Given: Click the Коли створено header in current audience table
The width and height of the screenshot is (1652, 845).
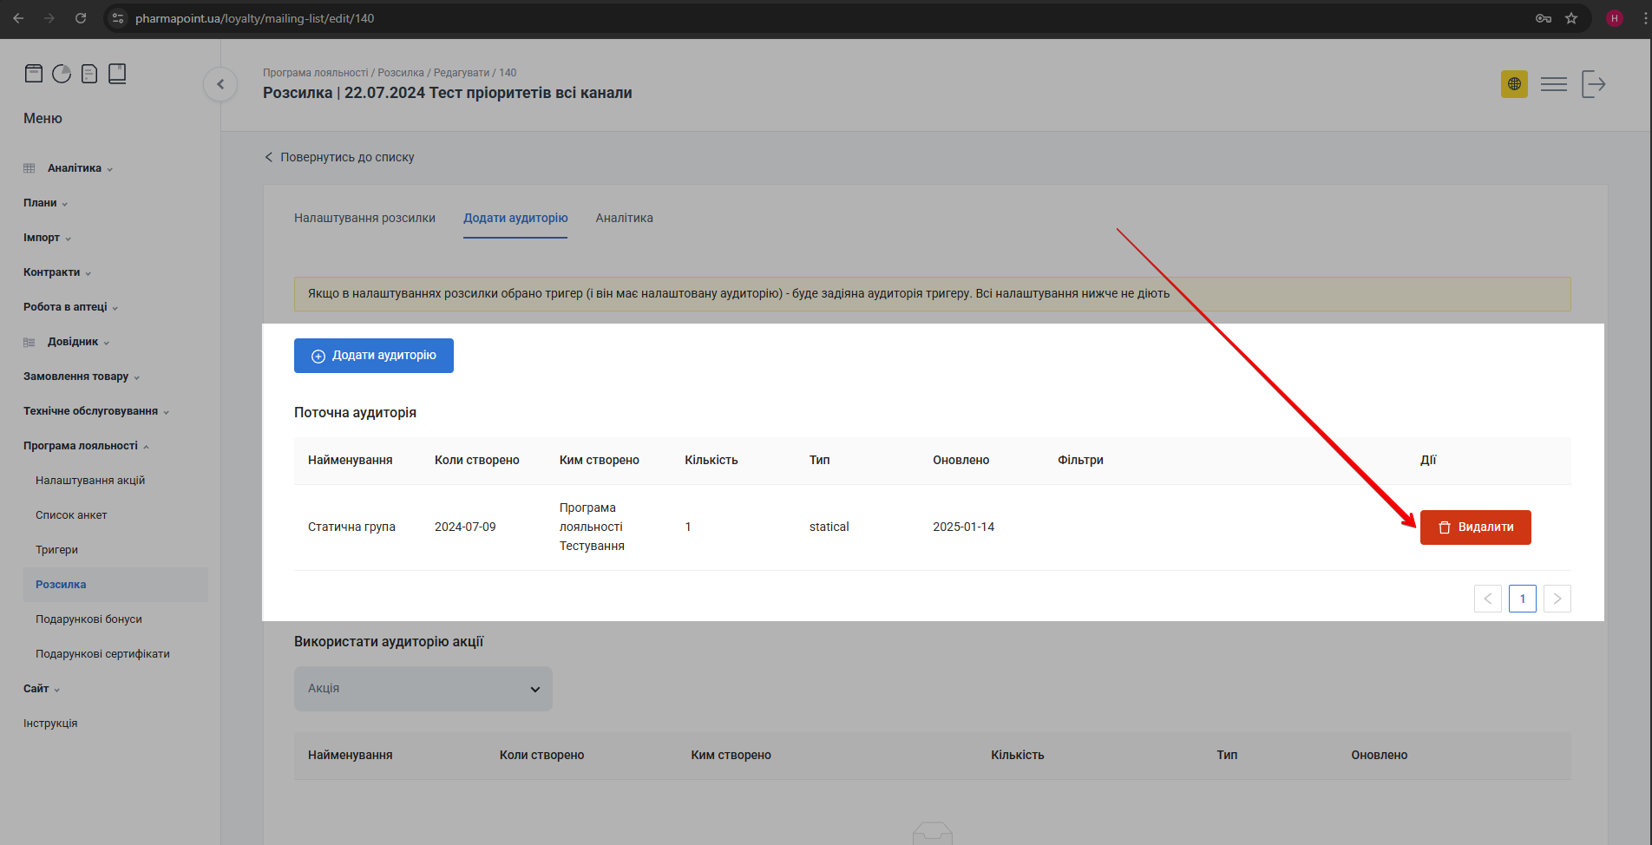Looking at the screenshot, I should pyautogui.click(x=477, y=461).
